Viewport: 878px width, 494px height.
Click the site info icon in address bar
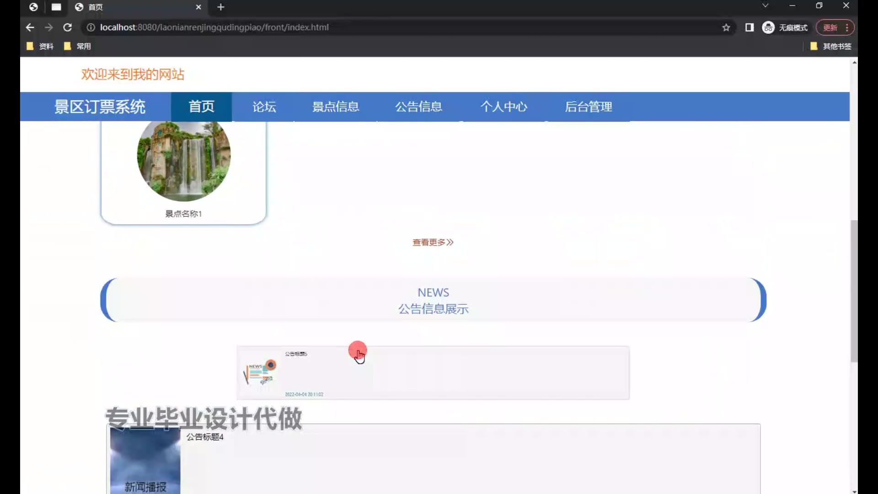click(x=91, y=27)
